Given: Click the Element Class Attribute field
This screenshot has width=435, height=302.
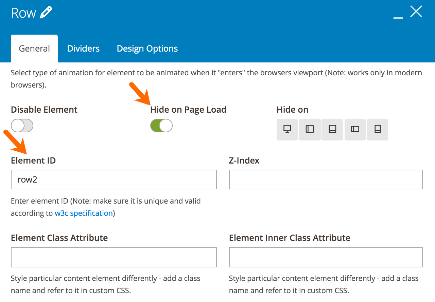Looking at the screenshot, I should pos(114,257).
